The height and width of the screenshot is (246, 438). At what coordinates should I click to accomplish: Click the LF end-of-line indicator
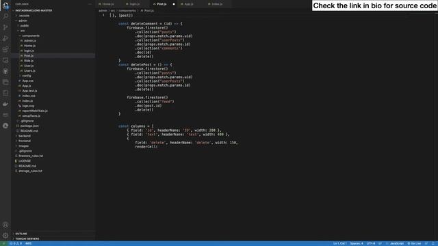tap(381, 243)
